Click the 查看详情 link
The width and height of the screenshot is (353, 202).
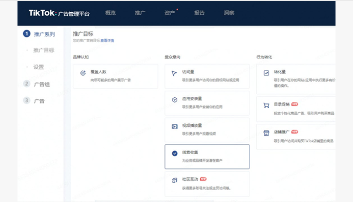108,40
